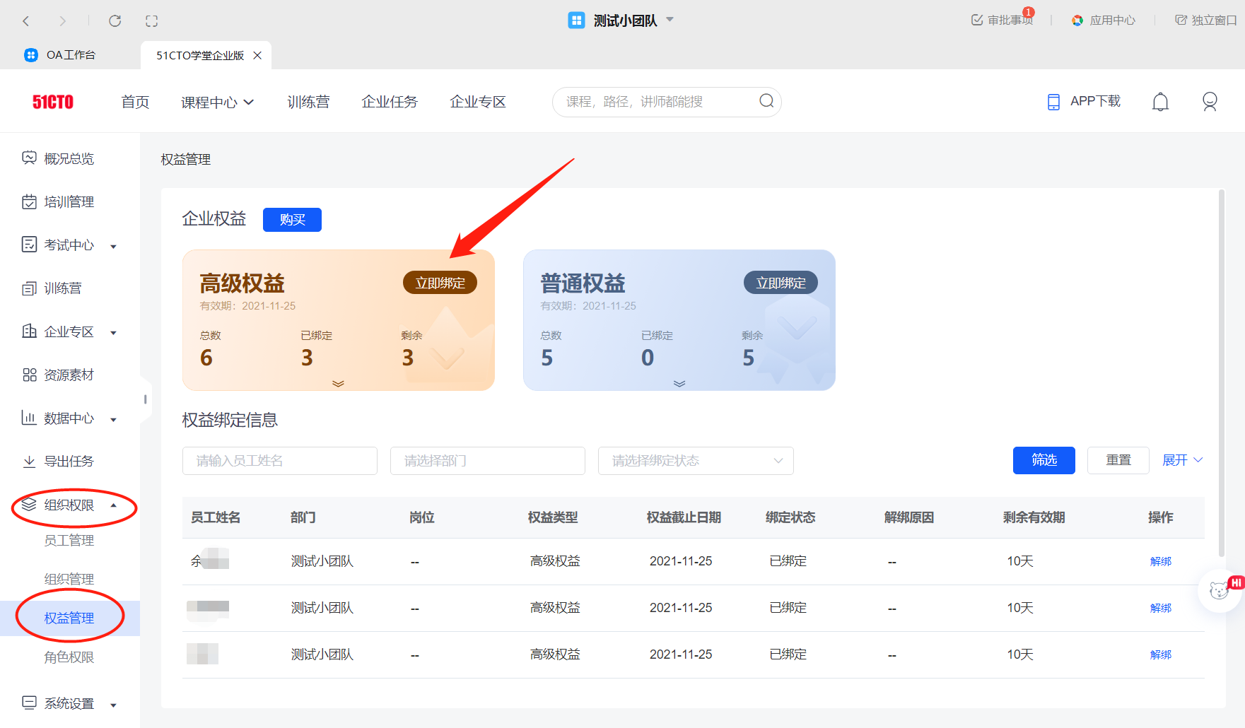This screenshot has height=728, width=1245.
Task: Click 解绑 in the third employee row
Action: pos(1161,654)
